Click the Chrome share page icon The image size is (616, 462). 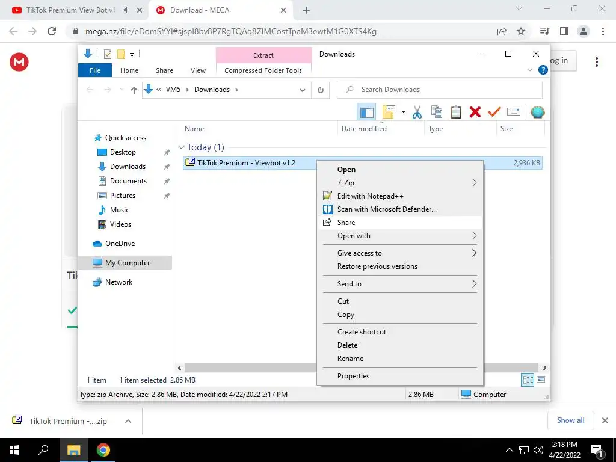(502, 31)
